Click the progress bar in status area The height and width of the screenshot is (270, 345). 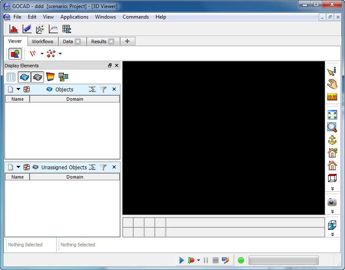[x=284, y=260]
